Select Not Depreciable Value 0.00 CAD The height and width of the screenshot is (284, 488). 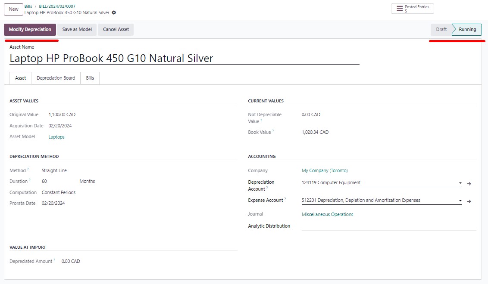coord(311,114)
